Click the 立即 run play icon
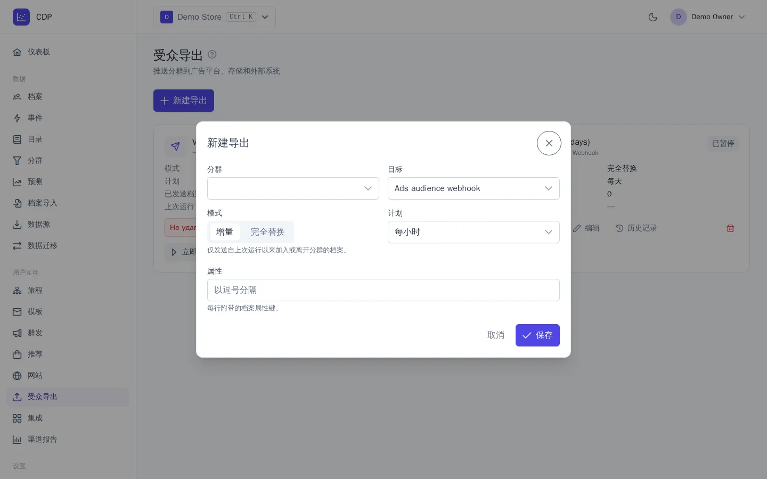 click(174, 252)
